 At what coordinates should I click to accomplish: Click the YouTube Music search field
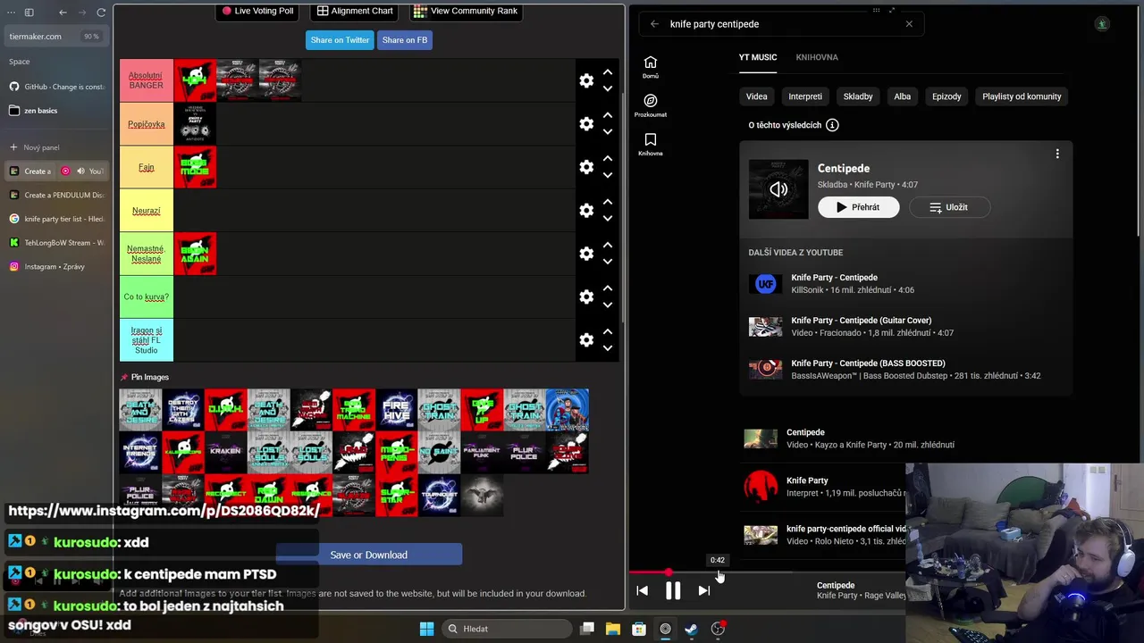pyautogui.click(x=781, y=24)
